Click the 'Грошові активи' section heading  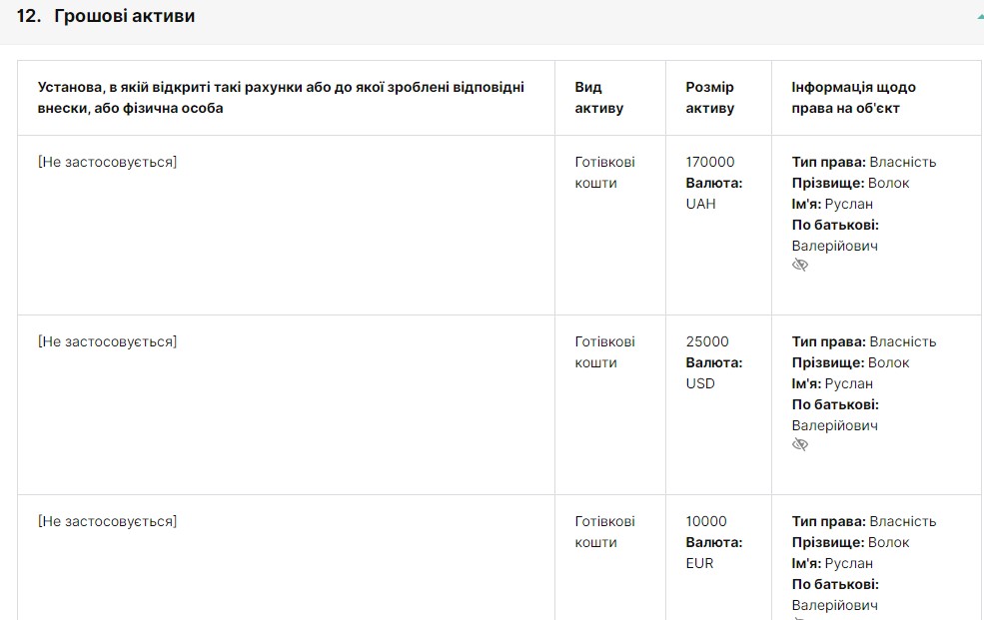124,16
